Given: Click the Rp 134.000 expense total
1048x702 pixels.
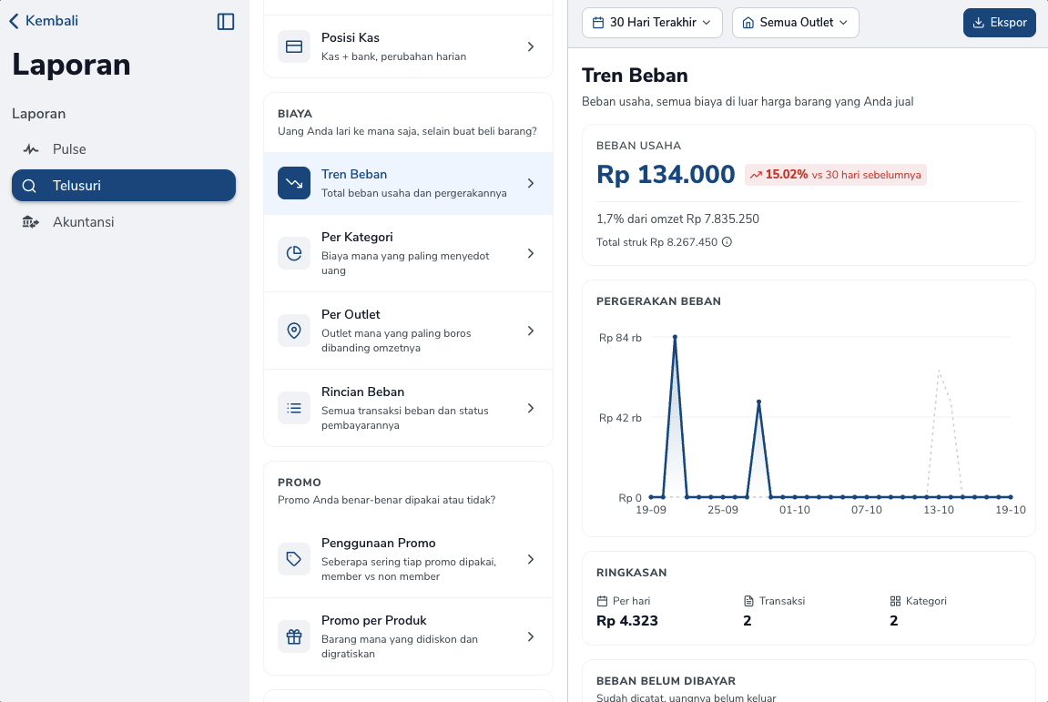Looking at the screenshot, I should coord(666,175).
